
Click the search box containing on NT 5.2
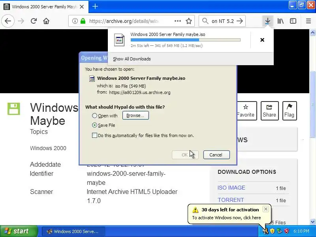(222, 21)
